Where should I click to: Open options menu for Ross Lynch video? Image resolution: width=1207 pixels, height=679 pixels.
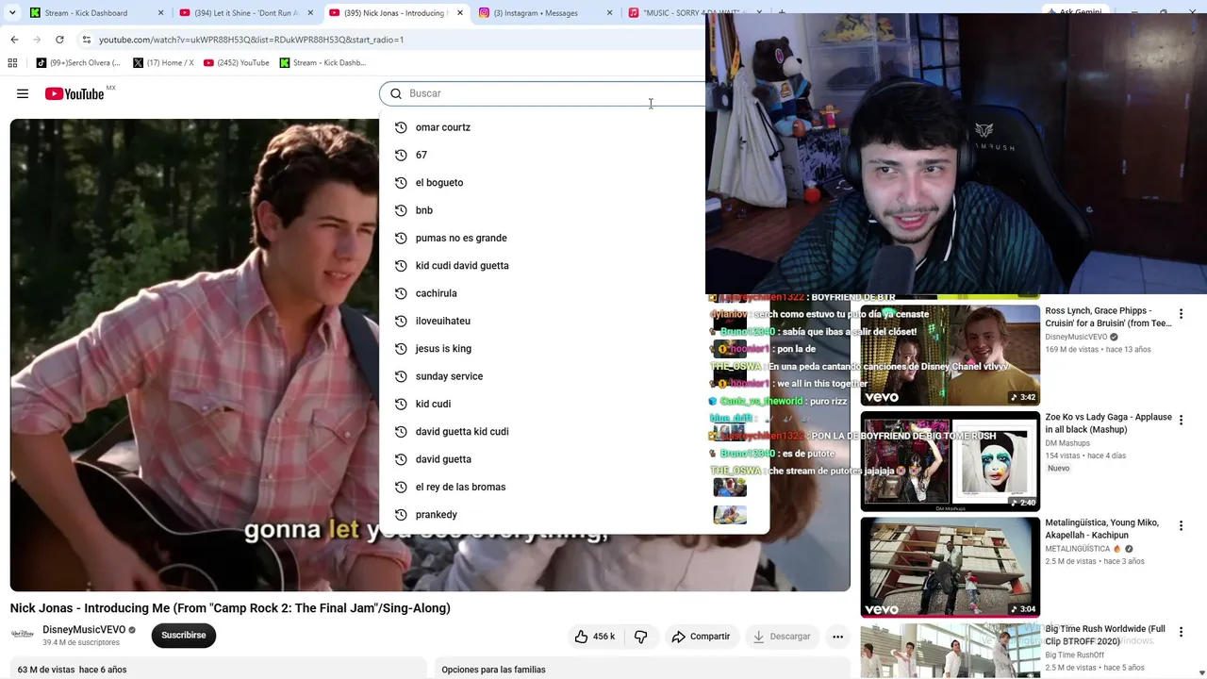coord(1181,314)
